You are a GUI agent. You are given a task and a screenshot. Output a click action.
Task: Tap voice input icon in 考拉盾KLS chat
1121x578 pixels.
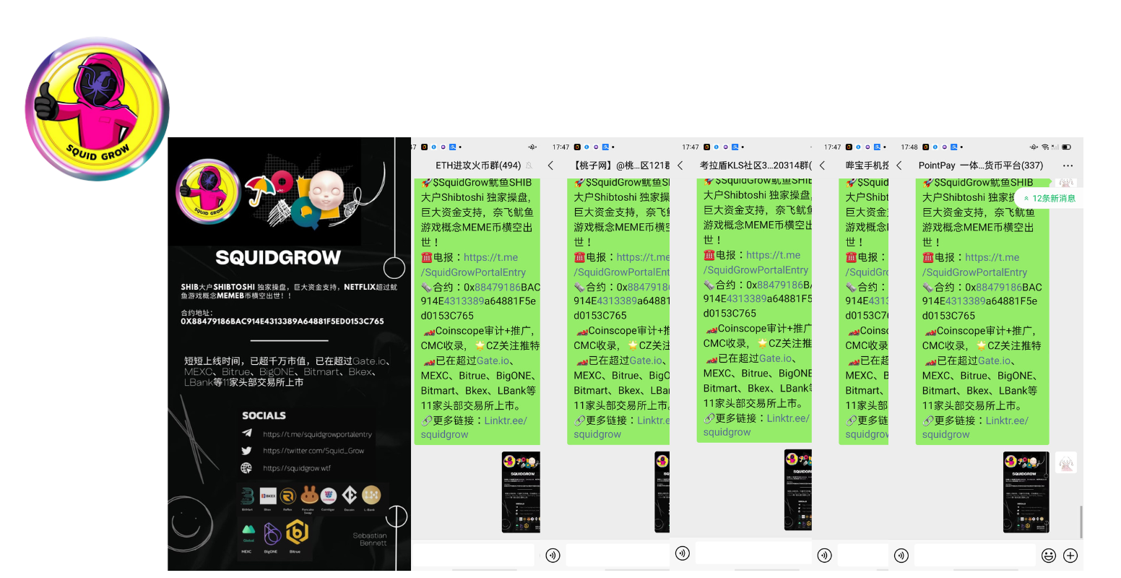(x=683, y=553)
